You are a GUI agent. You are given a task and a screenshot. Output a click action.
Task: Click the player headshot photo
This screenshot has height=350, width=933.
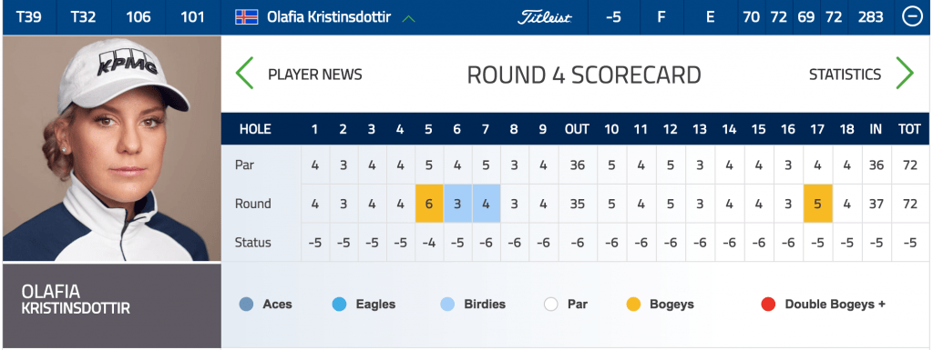[112, 148]
